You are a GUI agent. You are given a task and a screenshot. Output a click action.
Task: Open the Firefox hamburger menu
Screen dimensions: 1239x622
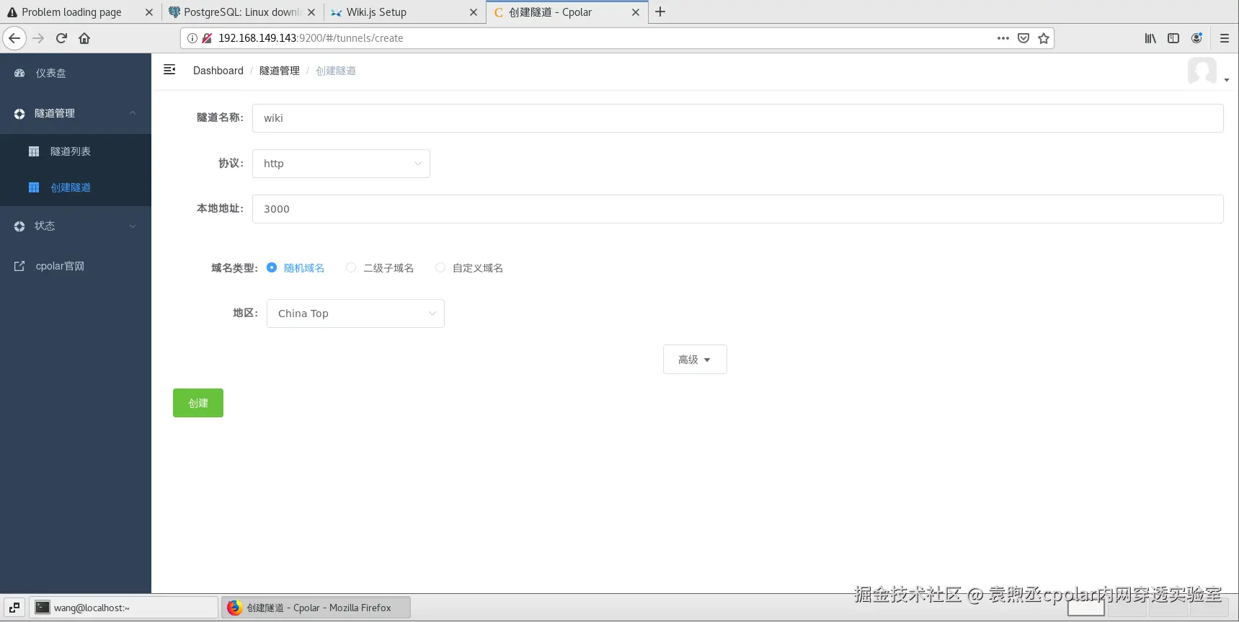pyautogui.click(x=1225, y=38)
